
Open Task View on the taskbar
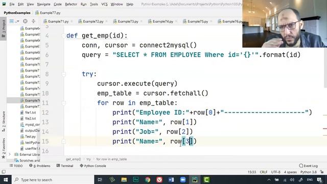point(100,180)
